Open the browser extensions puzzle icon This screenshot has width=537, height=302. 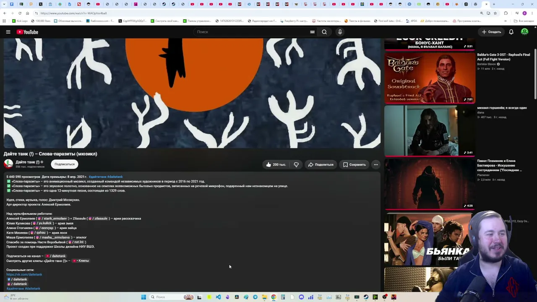[506, 13]
